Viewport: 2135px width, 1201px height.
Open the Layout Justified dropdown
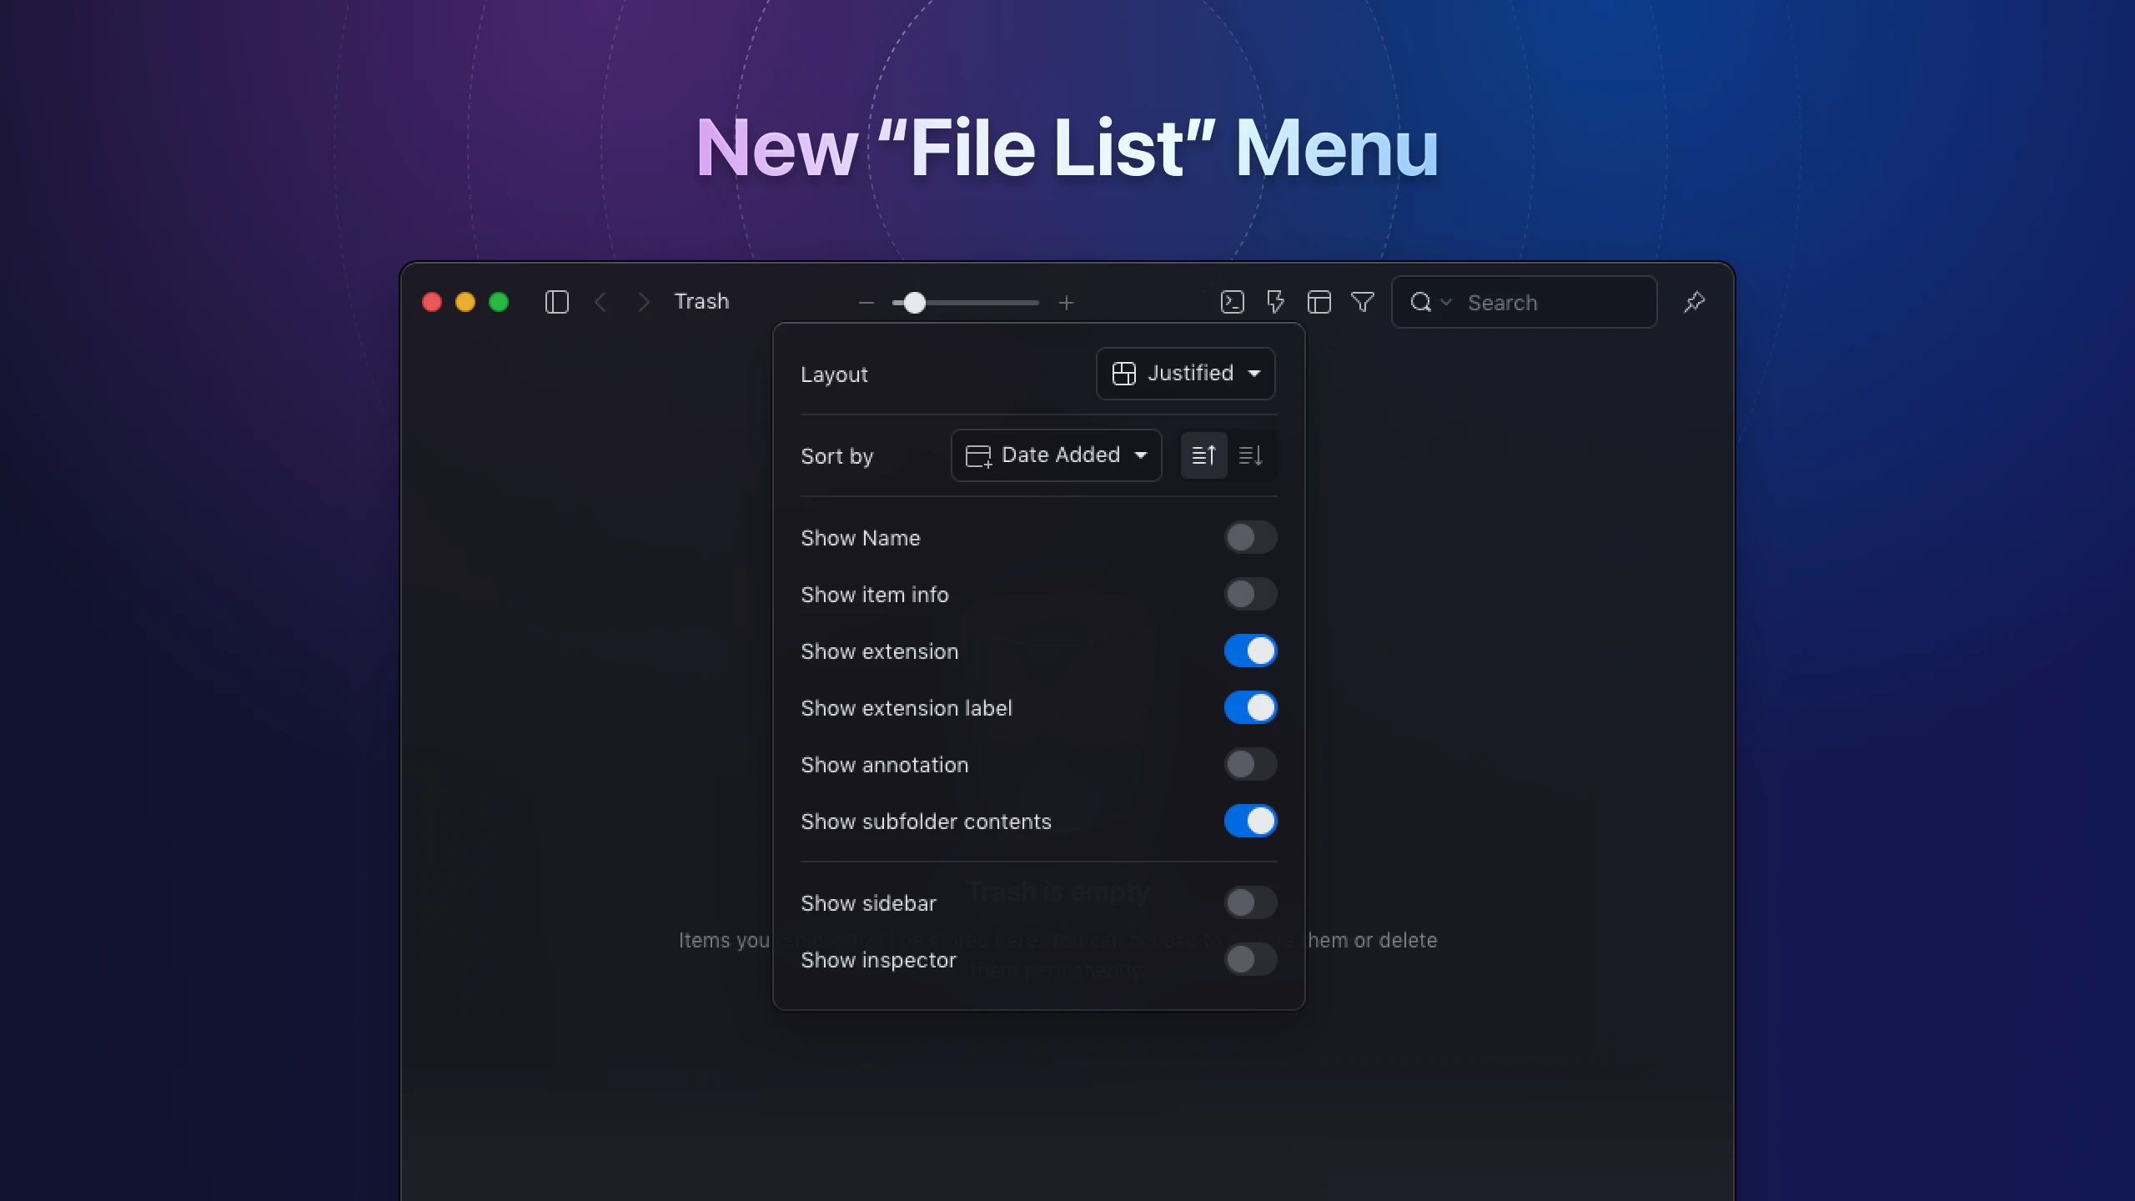point(1185,374)
